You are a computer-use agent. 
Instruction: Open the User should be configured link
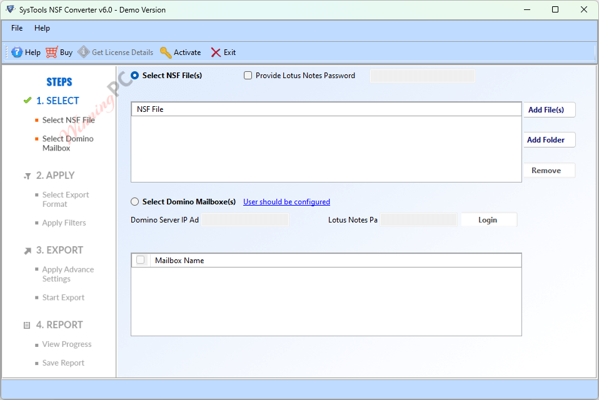286,201
